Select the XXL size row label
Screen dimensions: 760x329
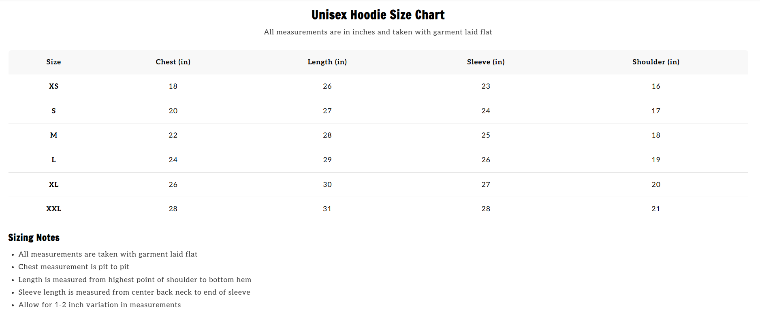click(x=53, y=209)
